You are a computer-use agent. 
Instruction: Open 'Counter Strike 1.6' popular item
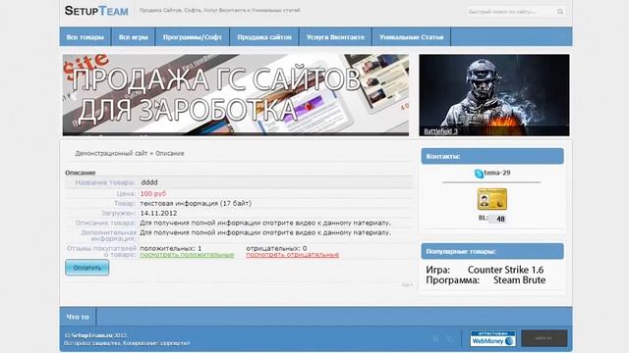click(x=505, y=270)
